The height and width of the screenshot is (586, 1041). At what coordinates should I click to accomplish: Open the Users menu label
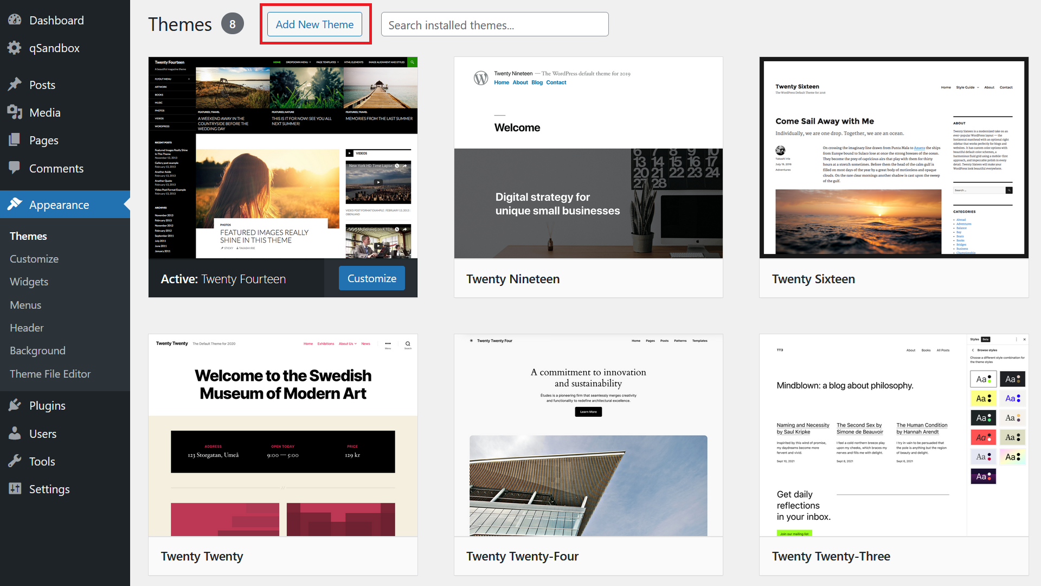point(43,434)
